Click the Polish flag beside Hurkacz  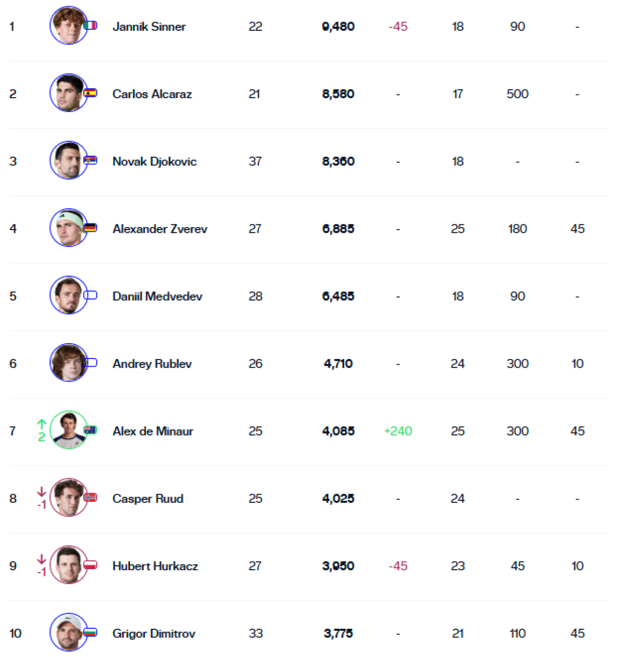click(90, 565)
